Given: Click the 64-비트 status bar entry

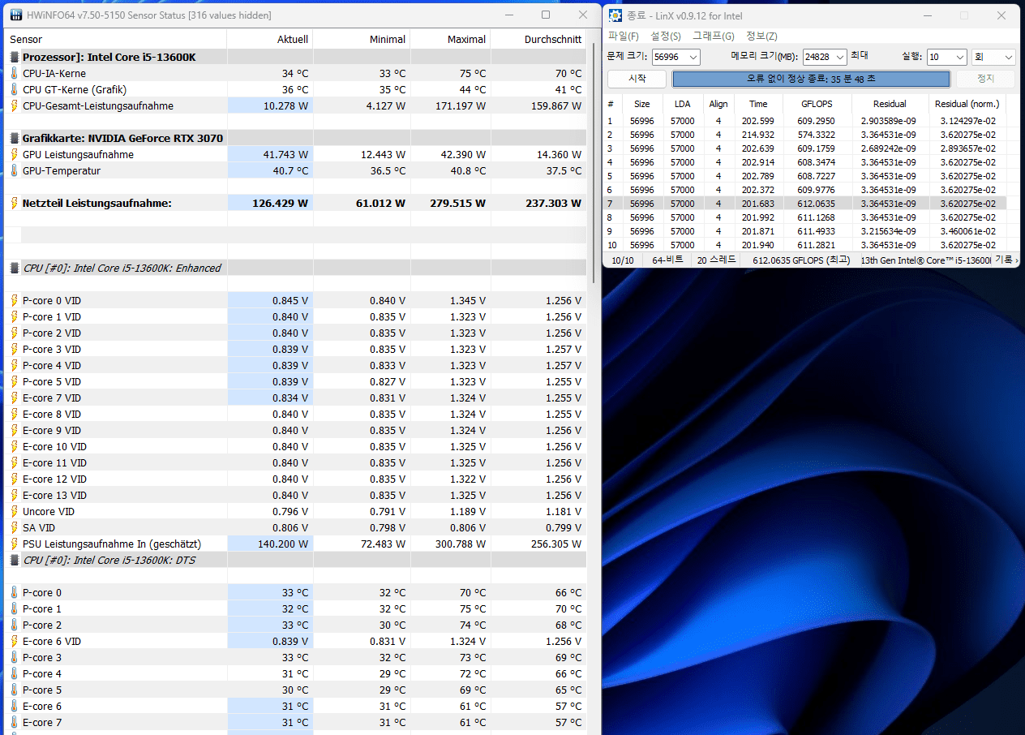Looking at the screenshot, I should tap(667, 260).
